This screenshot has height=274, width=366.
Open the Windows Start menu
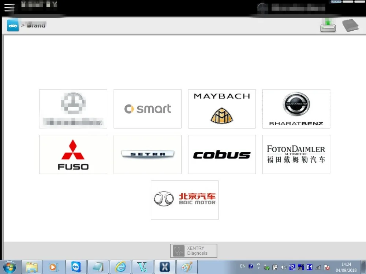point(10,267)
